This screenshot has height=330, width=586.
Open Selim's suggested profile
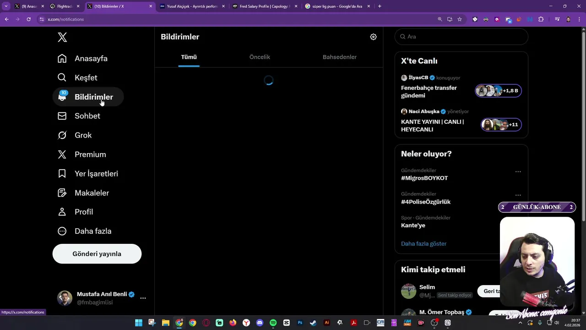click(427, 287)
